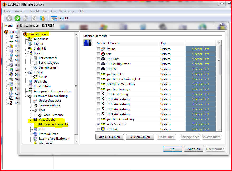Screen dimensions: 232x171
Task: Click Sidebar Text swatch in Datum row
Action: click(201, 49)
